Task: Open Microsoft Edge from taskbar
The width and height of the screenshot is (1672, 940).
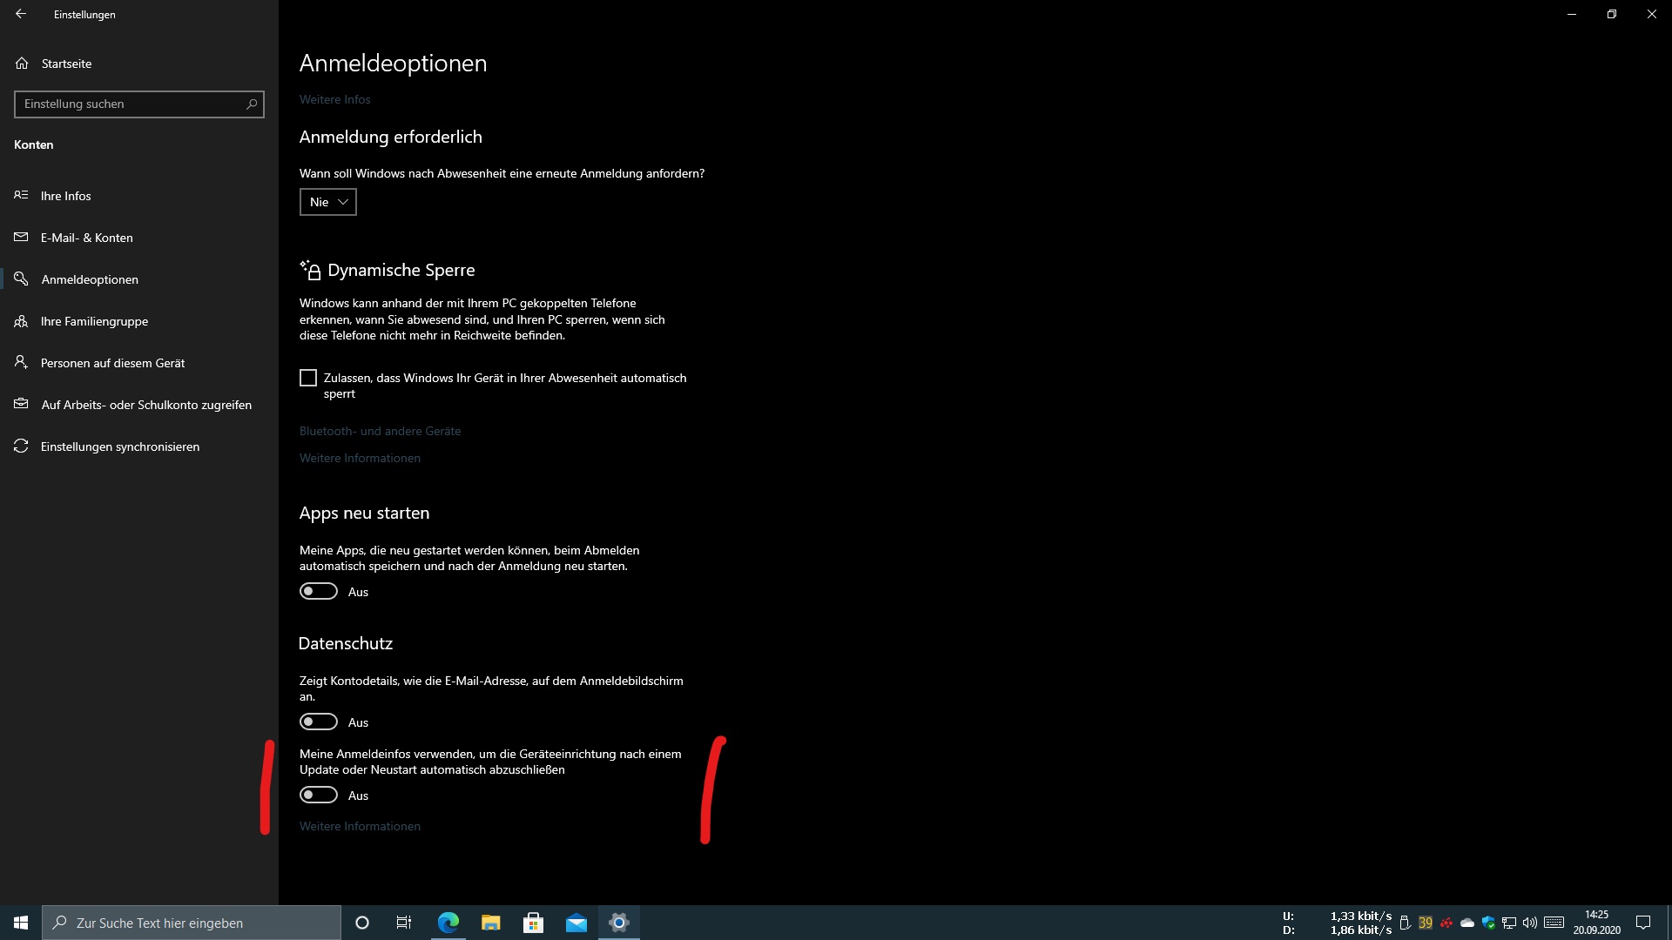Action: click(448, 923)
